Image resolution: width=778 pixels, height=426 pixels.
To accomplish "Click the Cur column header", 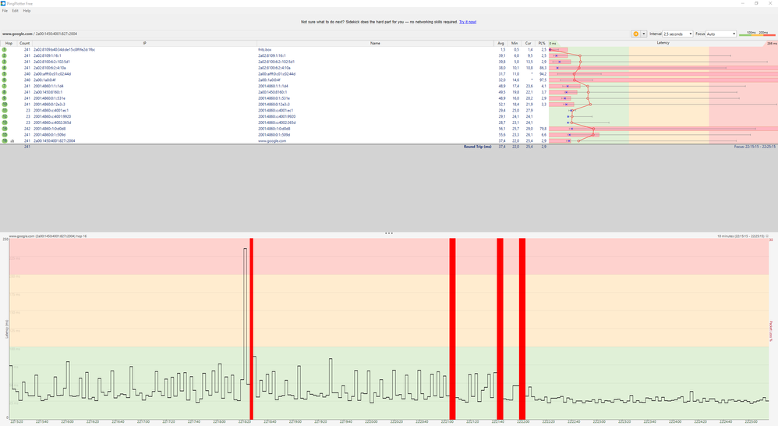I will click(x=528, y=43).
